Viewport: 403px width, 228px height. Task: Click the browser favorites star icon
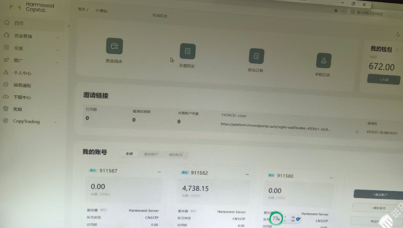pos(336,11)
